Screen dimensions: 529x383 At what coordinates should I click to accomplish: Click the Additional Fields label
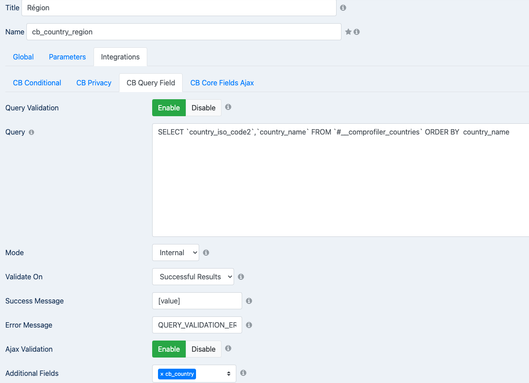32,373
